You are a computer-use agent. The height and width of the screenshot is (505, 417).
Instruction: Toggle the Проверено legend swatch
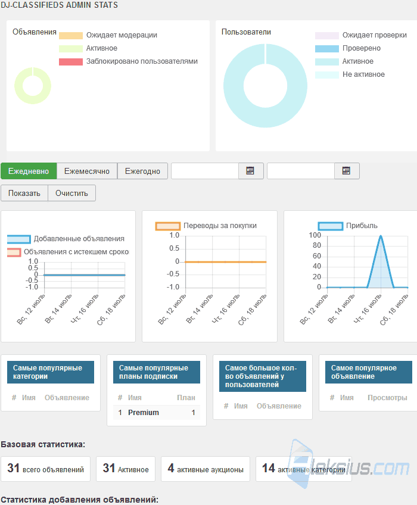[x=327, y=49]
